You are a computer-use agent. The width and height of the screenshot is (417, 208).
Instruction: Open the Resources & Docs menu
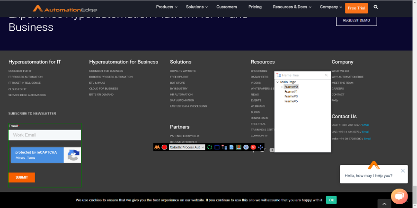point(292,7)
